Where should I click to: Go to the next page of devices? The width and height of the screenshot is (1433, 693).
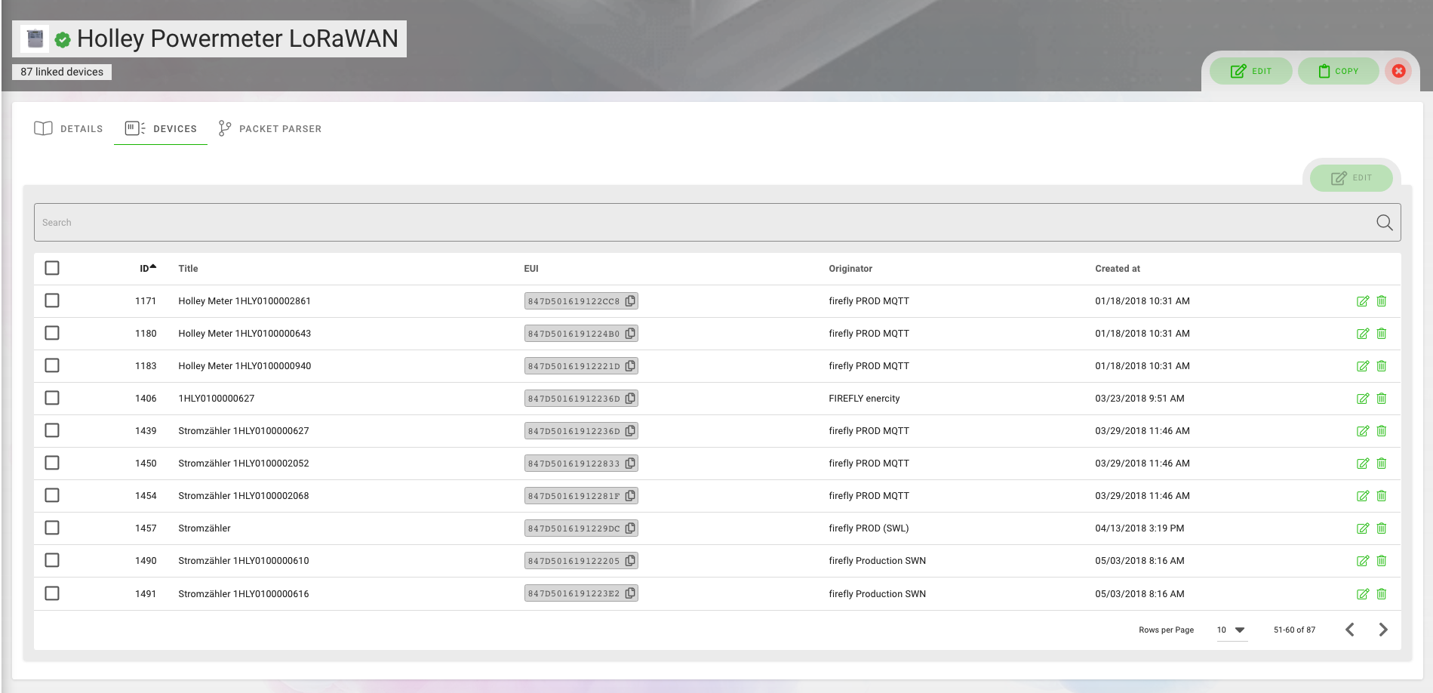pos(1383,629)
